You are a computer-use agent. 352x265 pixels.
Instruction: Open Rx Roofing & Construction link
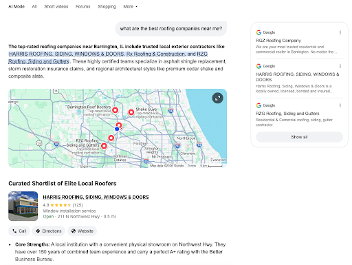(155, 54)
